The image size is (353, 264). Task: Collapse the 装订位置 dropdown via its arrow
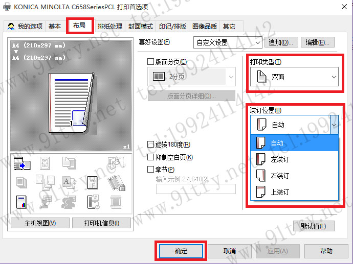point(334,125)
